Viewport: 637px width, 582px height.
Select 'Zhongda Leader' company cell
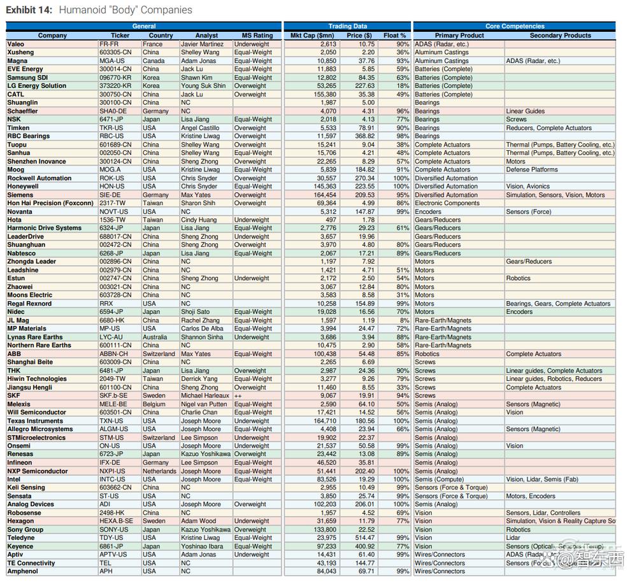(31, 262)
